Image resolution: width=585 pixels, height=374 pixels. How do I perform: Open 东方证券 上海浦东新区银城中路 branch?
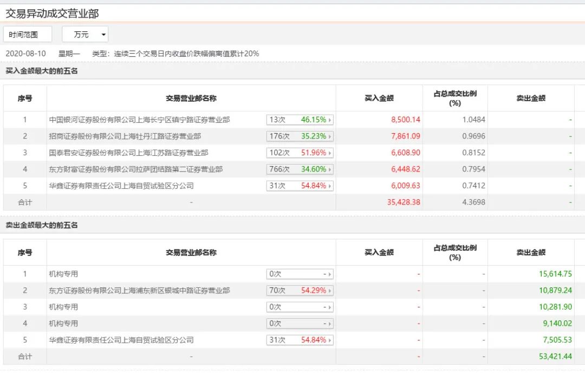tap(139, 291)
